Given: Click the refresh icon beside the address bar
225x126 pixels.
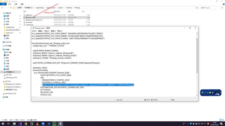Looking at the screenshot, I should coord(197,8).
